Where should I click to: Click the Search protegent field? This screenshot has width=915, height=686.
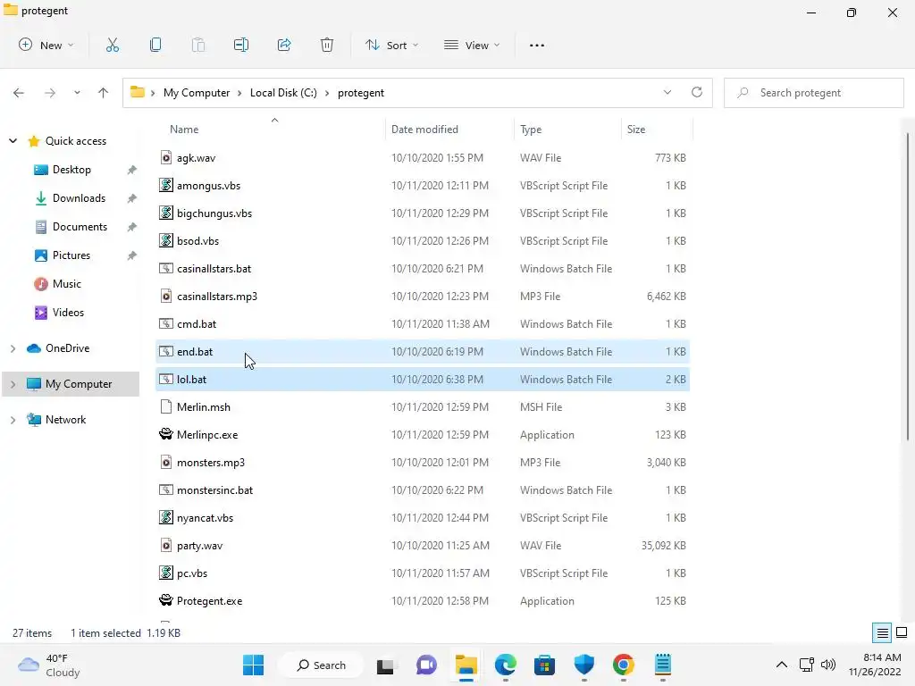coord(813,93)
